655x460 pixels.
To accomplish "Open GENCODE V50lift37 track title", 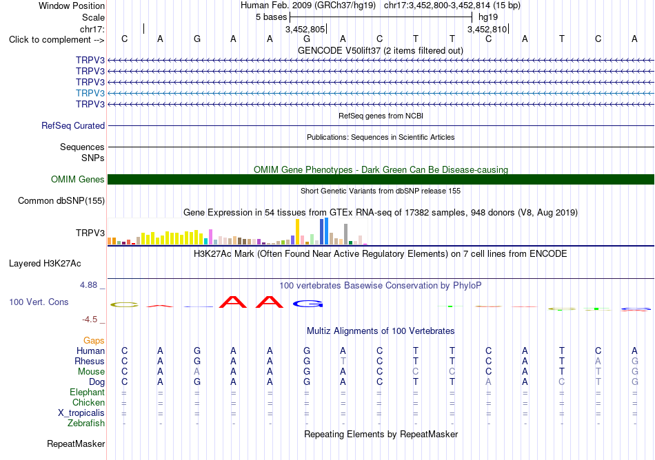I will [x=381, y=50].
